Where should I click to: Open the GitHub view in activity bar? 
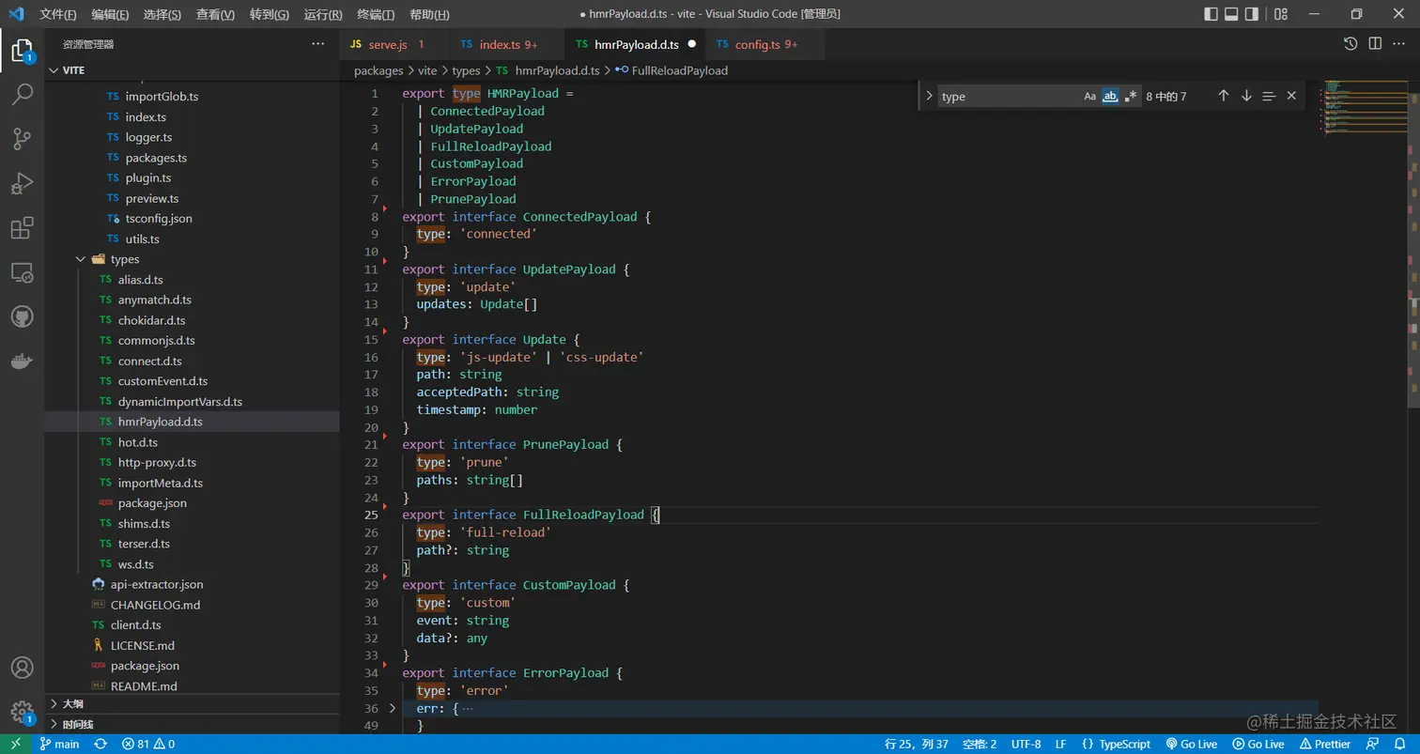[22, 316]
